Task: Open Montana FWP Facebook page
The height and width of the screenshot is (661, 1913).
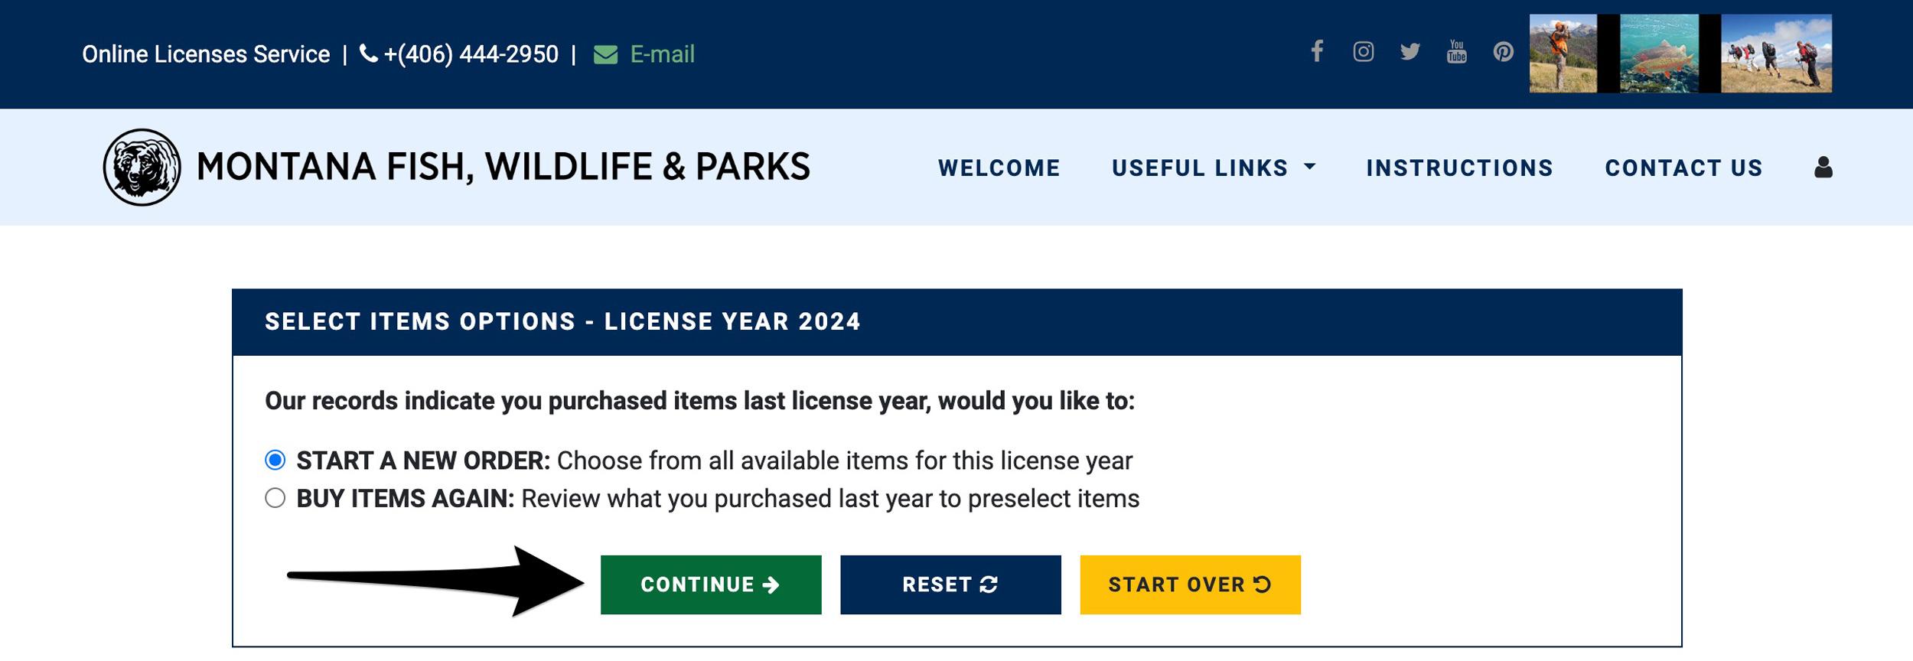Action: pos(1318,51)
